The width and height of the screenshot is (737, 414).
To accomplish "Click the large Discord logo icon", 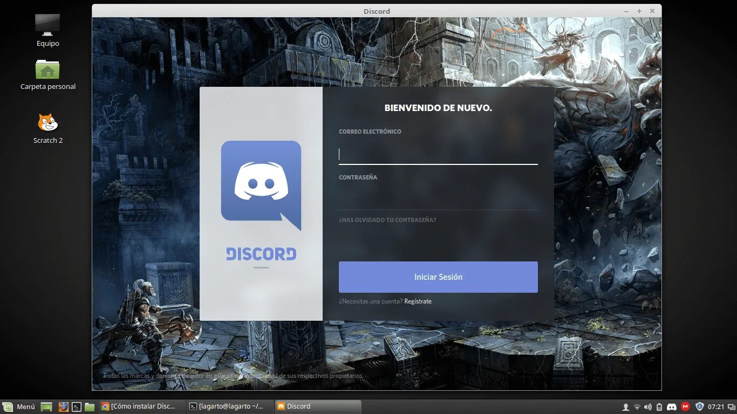I will click(x=261, y=185).
